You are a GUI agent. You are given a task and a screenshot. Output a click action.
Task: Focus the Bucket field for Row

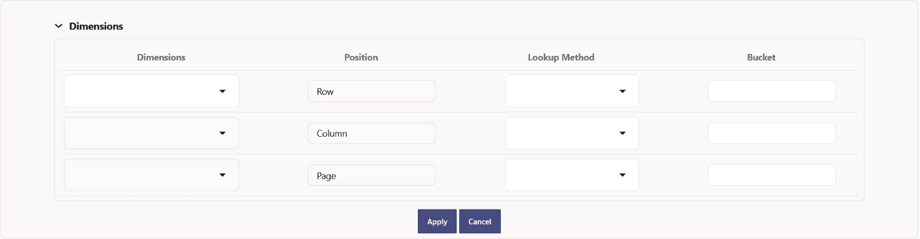coord(771,91)
